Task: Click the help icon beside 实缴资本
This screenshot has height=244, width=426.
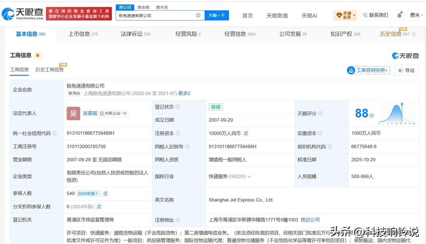Action: pyautogui.click(x=320, y=133)
